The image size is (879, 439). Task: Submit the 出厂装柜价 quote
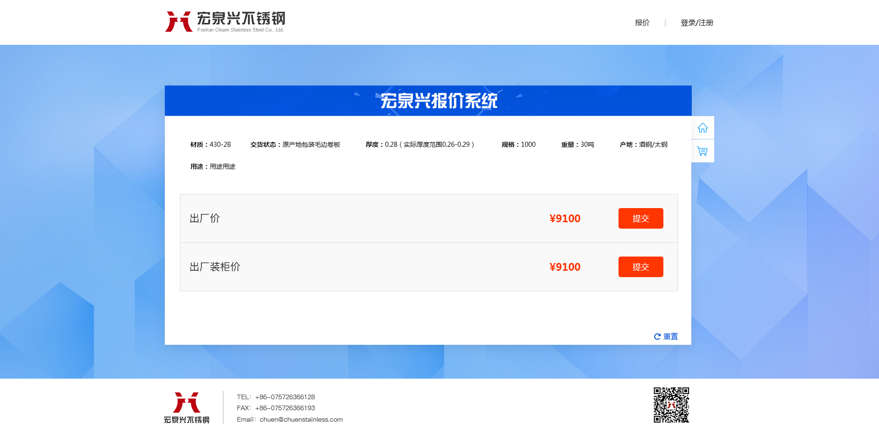640,267
